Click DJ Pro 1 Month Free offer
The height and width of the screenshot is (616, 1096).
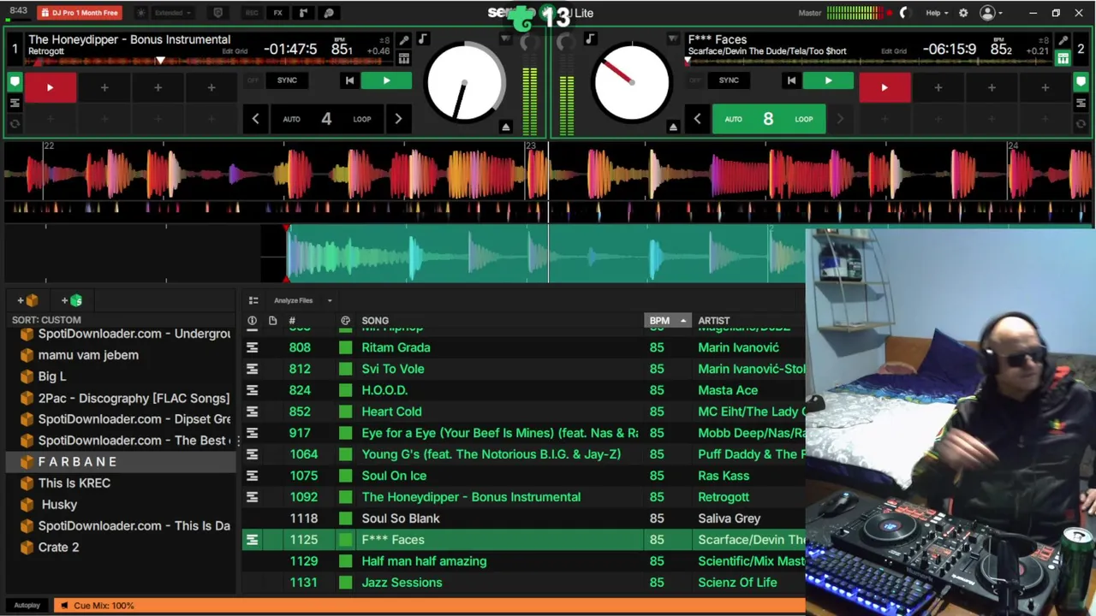point(80,13)
